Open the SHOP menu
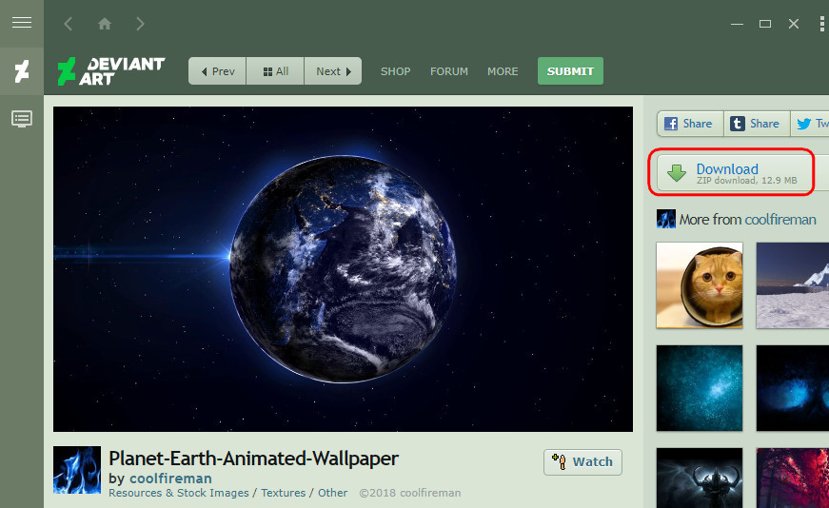The height and width of the screenshot is (508, 829). tap(396, 71)
